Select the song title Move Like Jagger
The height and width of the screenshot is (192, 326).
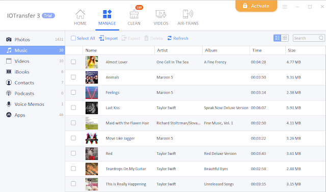click(x=120, y=139)
